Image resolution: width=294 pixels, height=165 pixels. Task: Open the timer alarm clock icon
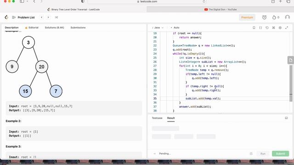click(x=265, y=17)
